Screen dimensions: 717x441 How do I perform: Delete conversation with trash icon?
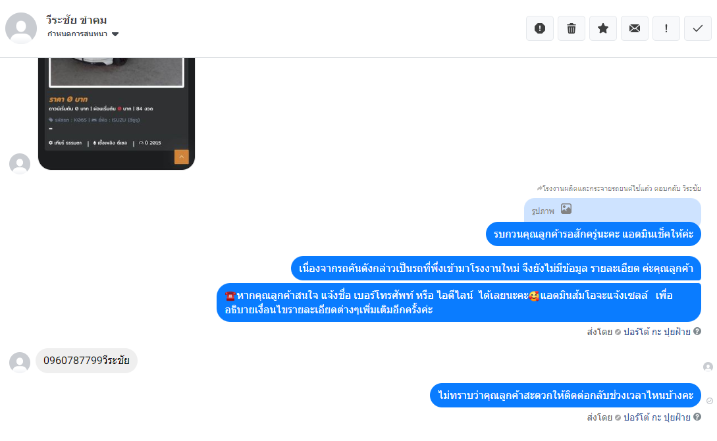click(x=571, y=28)
